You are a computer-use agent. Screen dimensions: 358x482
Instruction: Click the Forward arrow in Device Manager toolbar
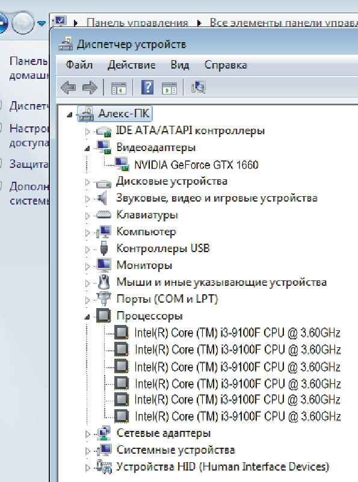[x=90, y=88]
